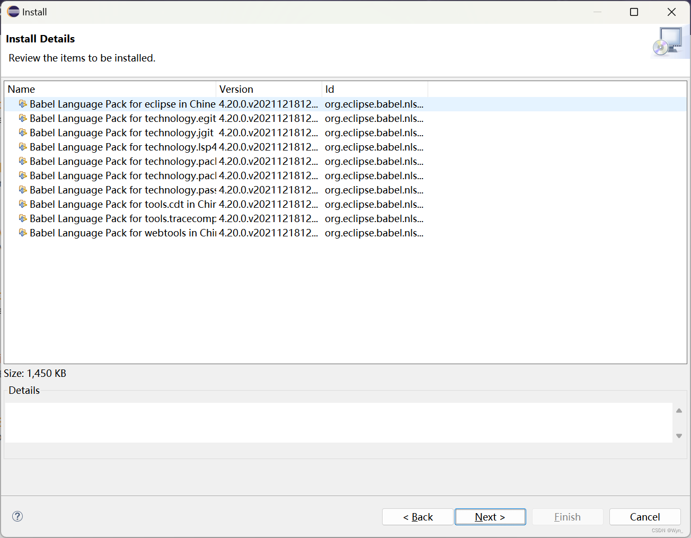Click the Details scrollbar down arrow

click(x=679, y=436)
